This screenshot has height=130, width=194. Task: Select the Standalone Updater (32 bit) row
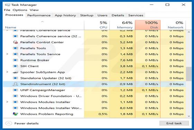94,78
